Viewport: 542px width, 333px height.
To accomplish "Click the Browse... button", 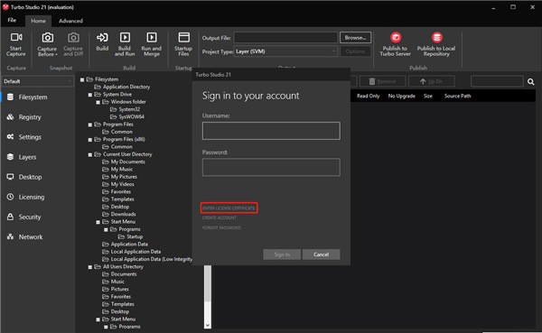I will click(355, 38).
